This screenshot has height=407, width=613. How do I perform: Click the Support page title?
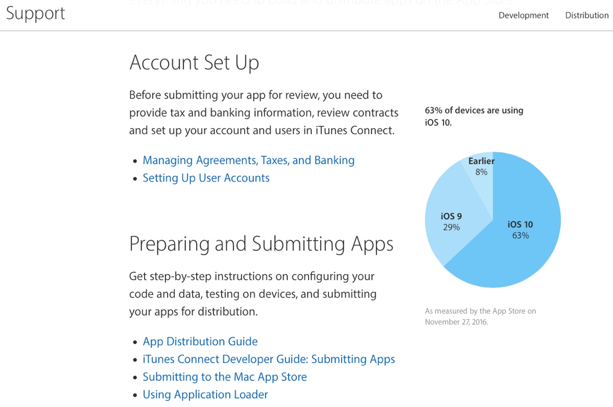point(36,13)
